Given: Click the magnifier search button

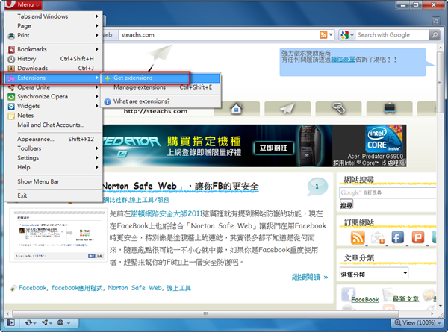Looking at the screenshot, I should (435, 35).
